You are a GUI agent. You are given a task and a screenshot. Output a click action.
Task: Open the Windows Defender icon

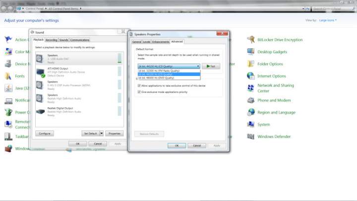point(251,136)
